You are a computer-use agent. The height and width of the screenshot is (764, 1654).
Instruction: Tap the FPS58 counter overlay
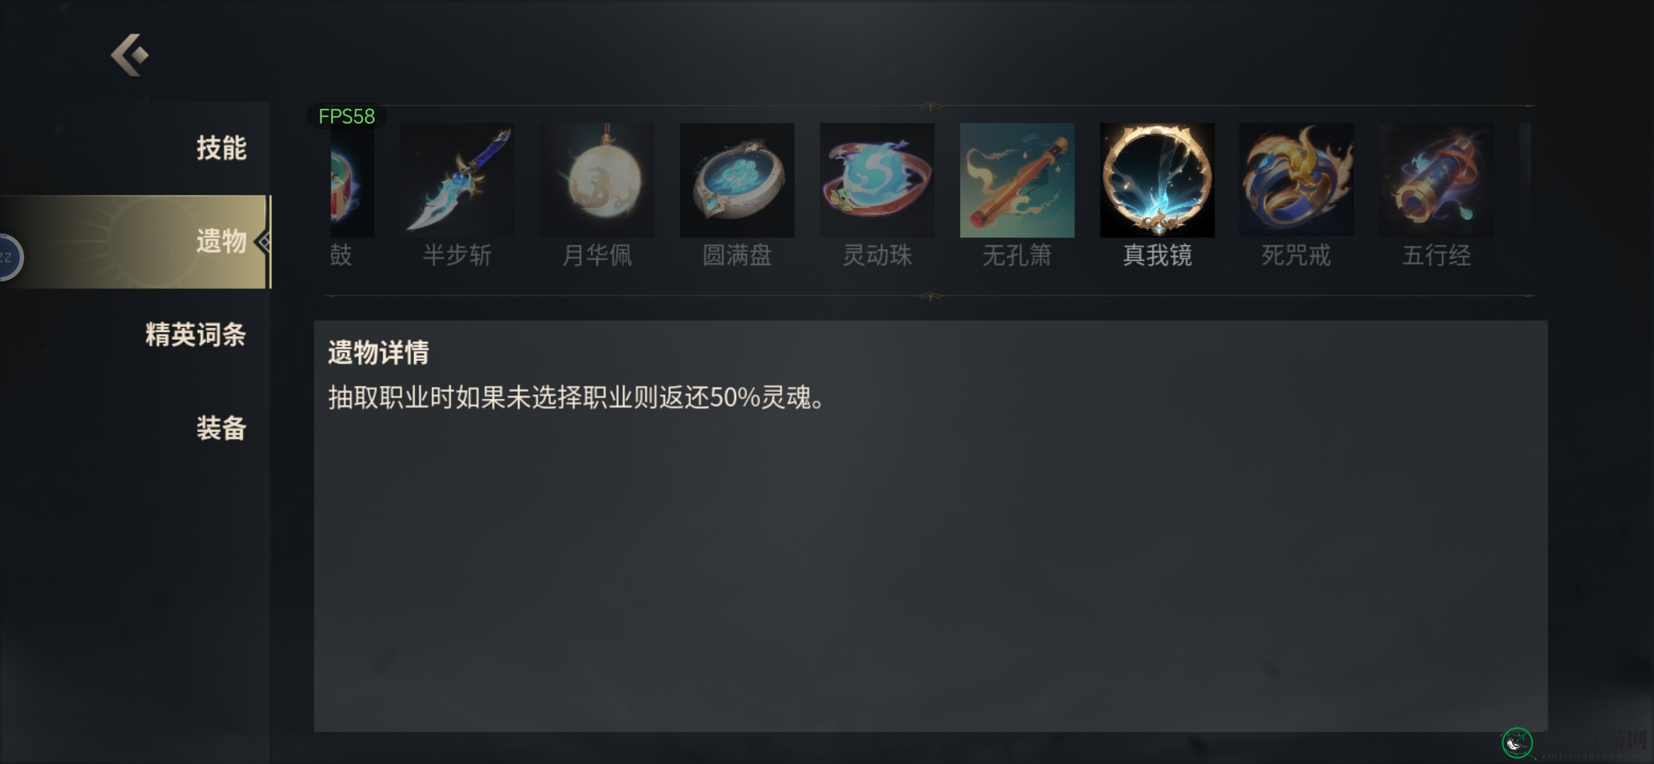[347, 116]
